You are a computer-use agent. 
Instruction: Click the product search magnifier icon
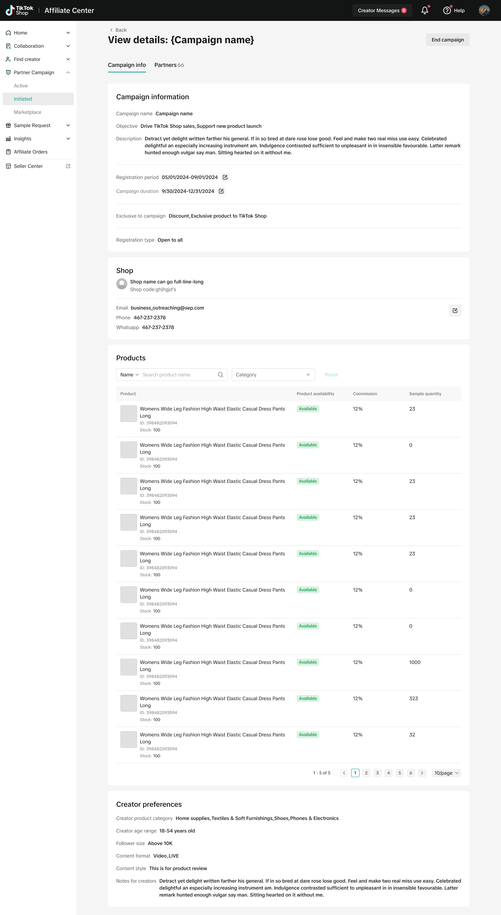pyautogui.click(x=220, y=375)
